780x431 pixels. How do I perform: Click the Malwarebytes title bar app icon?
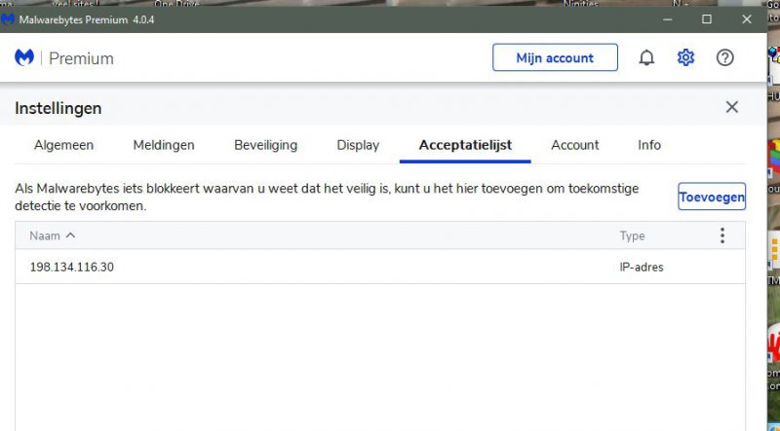point(7,19)
